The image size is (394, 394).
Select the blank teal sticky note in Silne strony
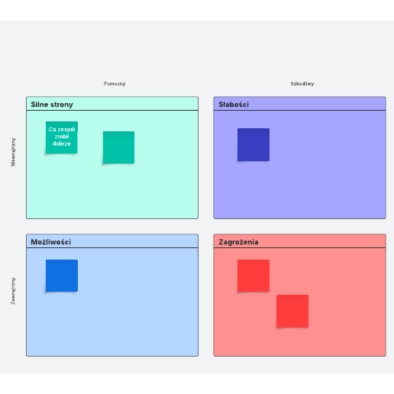[x=118, y=147]
